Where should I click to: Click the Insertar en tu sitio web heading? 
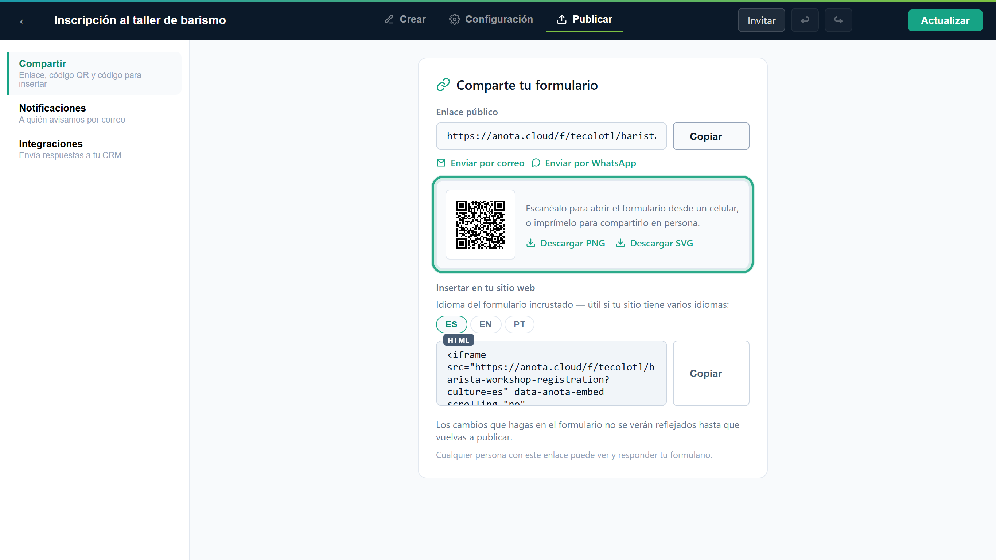[485, 287]
